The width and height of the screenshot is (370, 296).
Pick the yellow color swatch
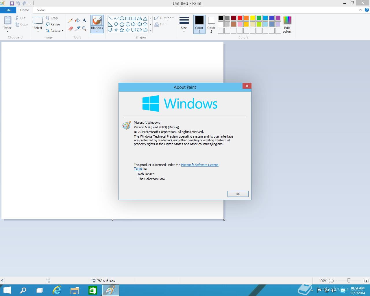[x=253, y=18]
